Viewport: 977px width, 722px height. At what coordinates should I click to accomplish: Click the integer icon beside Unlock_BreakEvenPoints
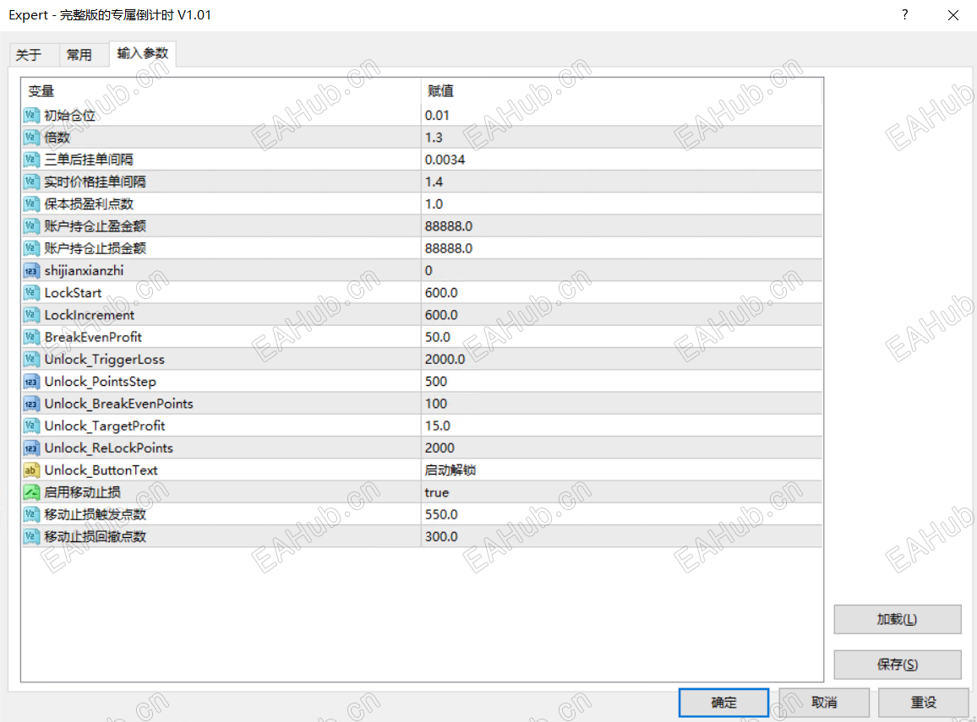click(31, 404)
